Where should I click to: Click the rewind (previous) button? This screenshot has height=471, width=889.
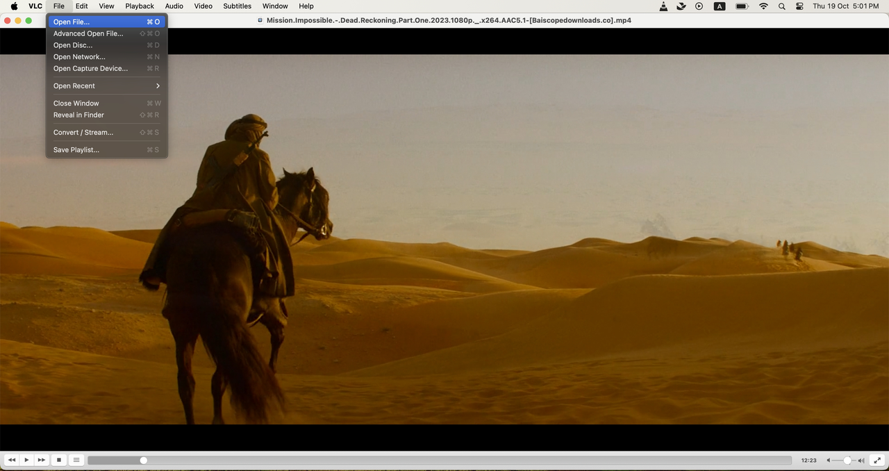11,460
